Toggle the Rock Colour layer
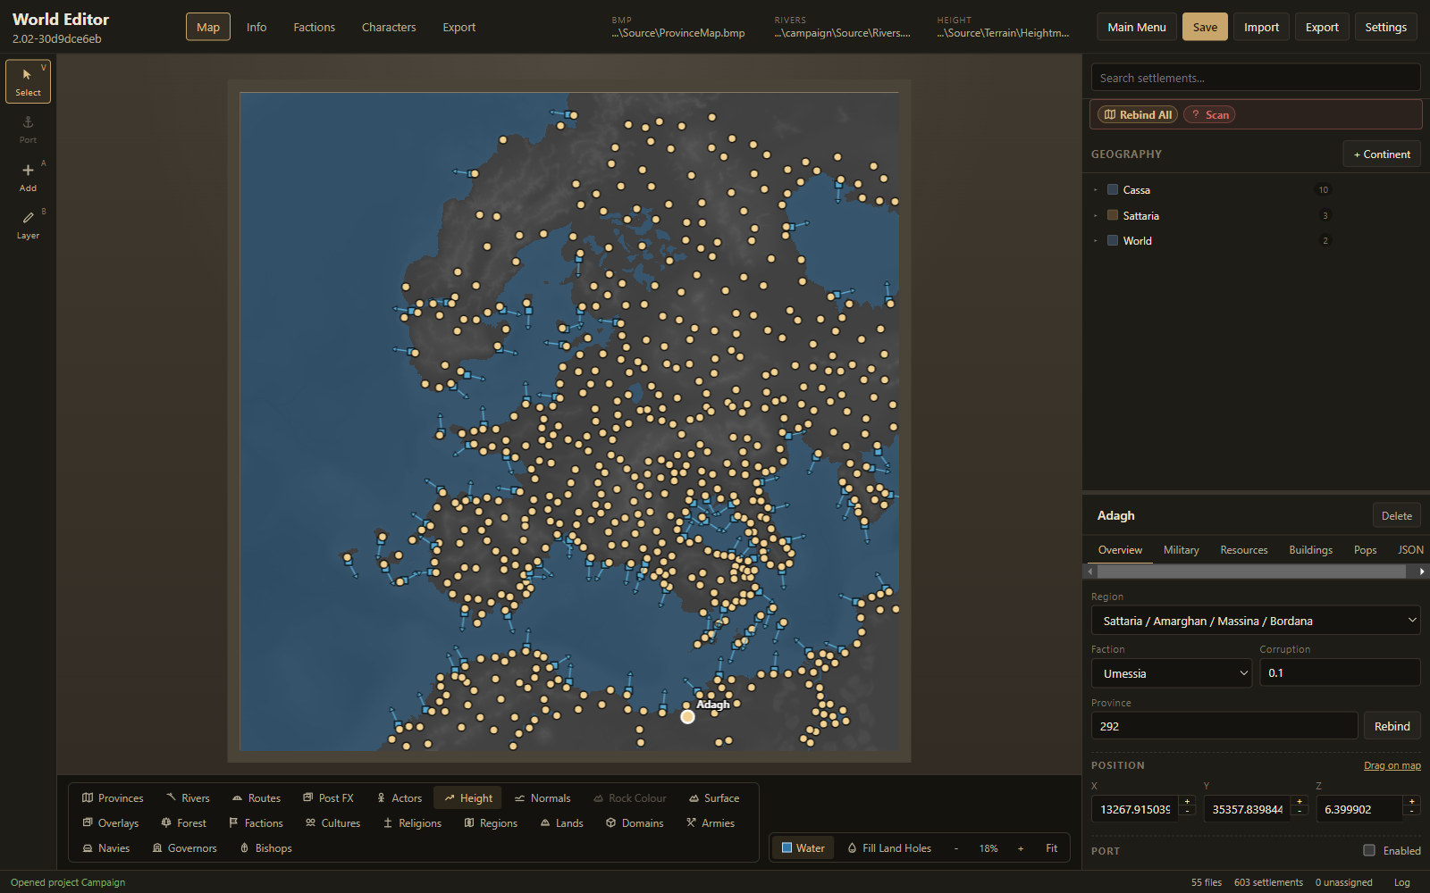Viewport: 1430px width, 893px height. [629, 798]
